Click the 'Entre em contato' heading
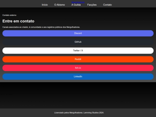This screenshot has height=117, width=156. tap(18, 21)
